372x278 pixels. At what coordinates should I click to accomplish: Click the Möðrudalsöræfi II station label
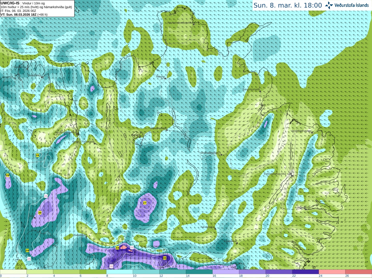pos(211,153)
